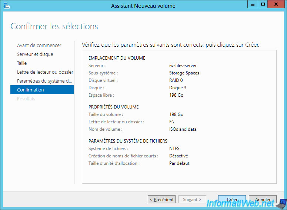Click the wizard icon in title bar
The height and width of the screenshot is (210, 287).
pyautogui.click(x=7, y=6)
